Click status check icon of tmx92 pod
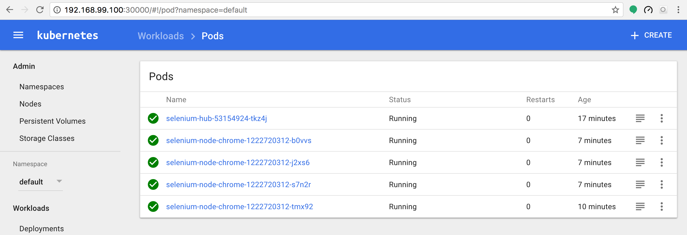This screenshot has width=687, height=235. 153,206
